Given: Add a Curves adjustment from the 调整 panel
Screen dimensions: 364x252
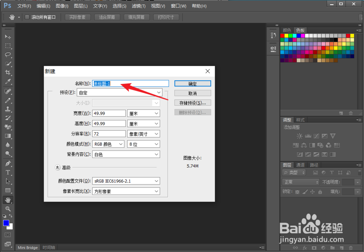Looking at the screenshot, I should [316, 136].
